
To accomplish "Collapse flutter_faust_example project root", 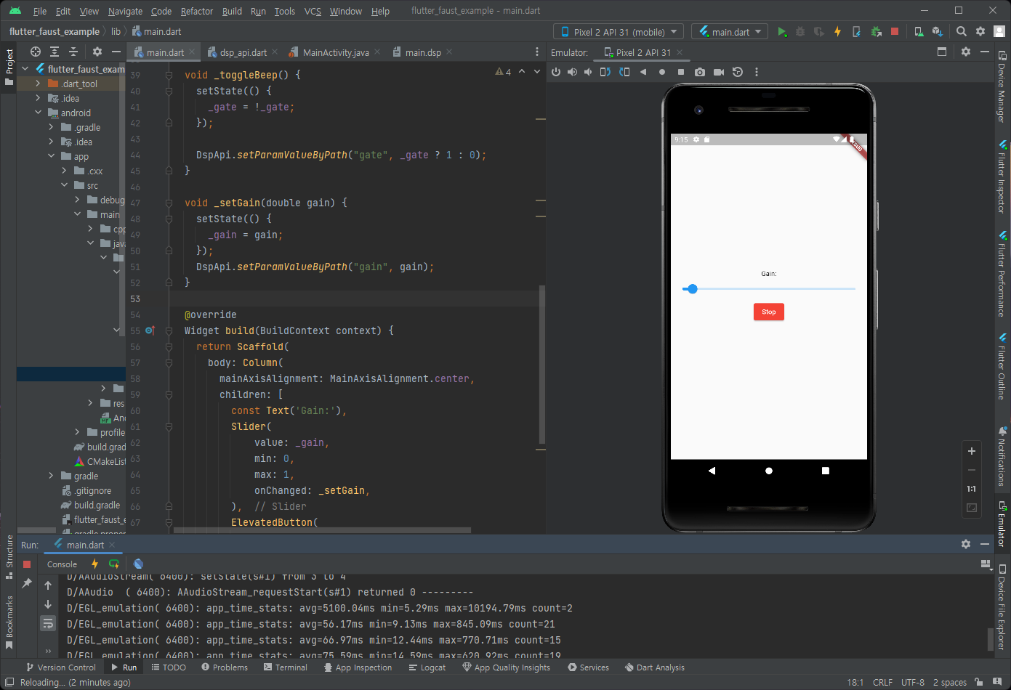I will click(x=25, y=69).
